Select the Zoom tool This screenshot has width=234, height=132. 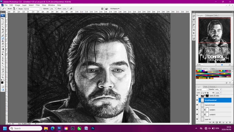tap(3, 77)
